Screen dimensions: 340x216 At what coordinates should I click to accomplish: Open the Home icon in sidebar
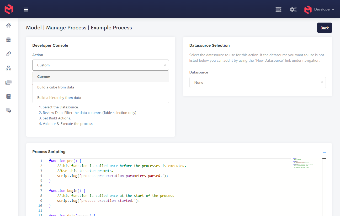coord(8,25)
